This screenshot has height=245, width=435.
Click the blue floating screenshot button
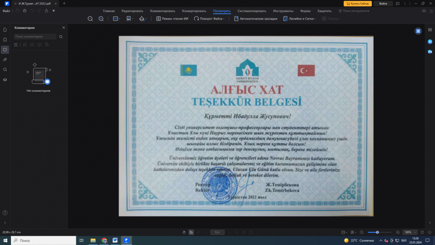[418, 31]
